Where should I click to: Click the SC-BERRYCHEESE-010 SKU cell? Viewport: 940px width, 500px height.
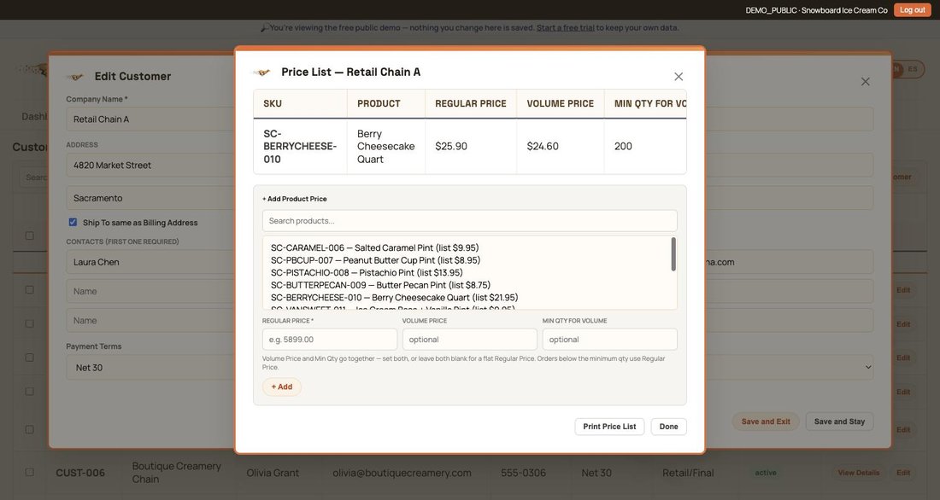[x=300, y=147]
